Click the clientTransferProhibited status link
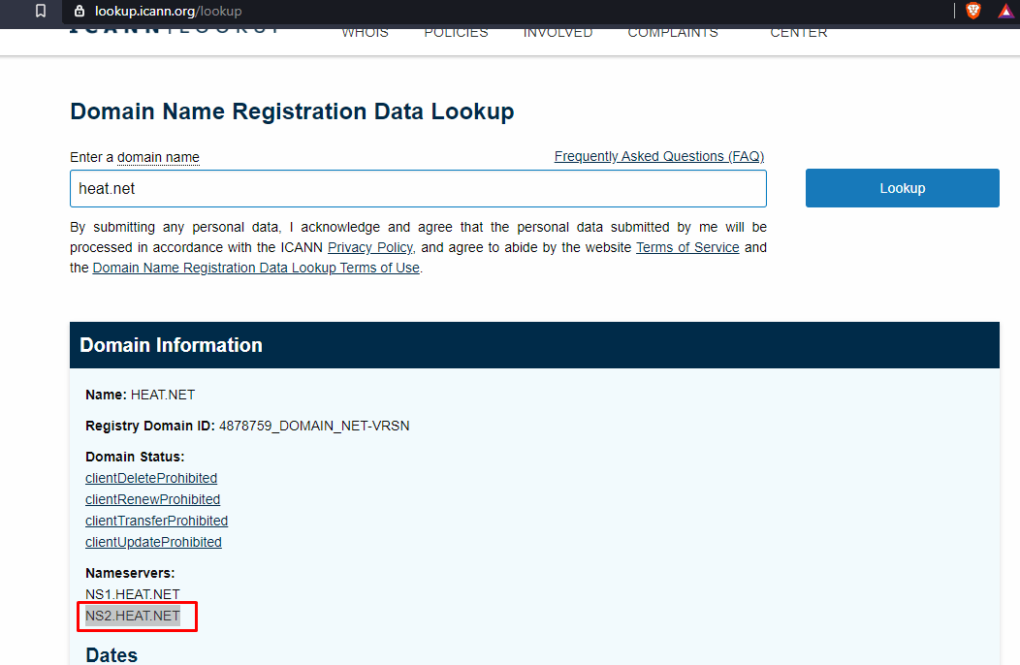The height and width of the screenshot is (665, 1020). [156, 521]
